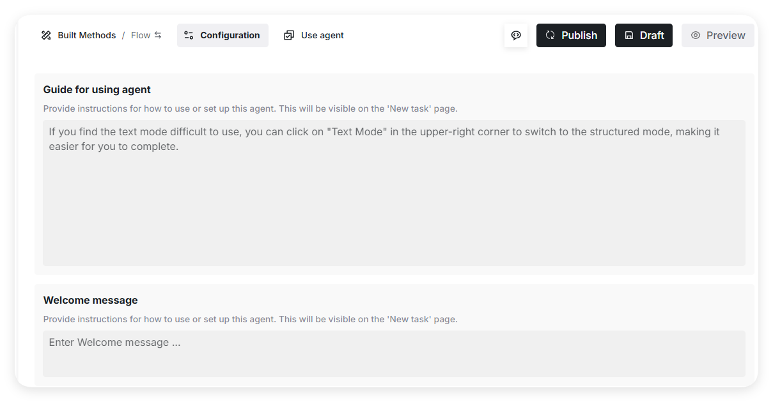The height and width of the screenshot is (402, 773).
Task: Click the floppy disk icon on Draft
Action: click(629, 35)
